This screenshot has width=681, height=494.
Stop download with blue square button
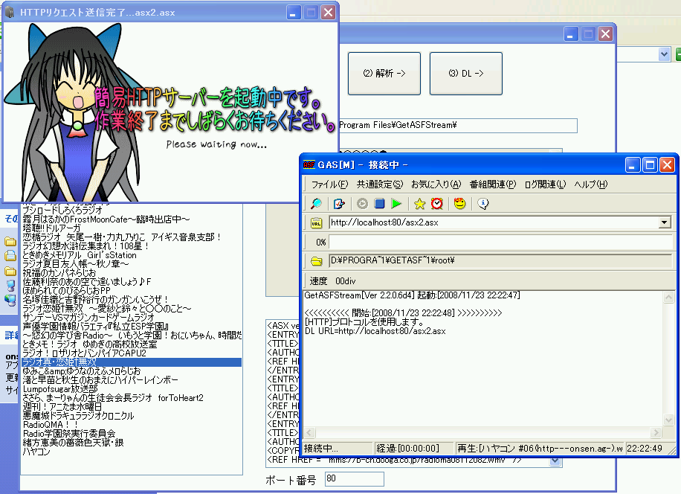click(379, 203)
